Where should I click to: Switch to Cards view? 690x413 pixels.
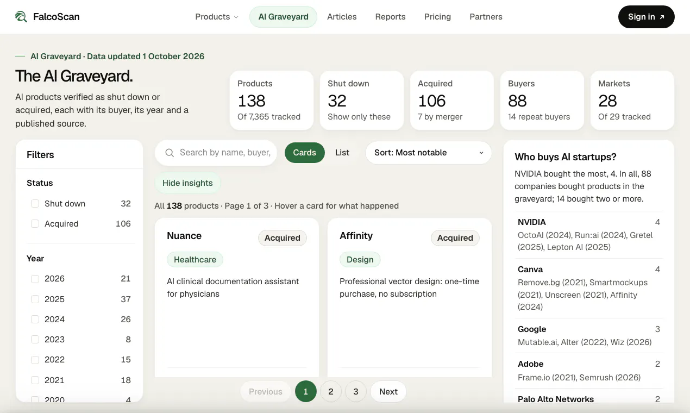pos(304,153)
